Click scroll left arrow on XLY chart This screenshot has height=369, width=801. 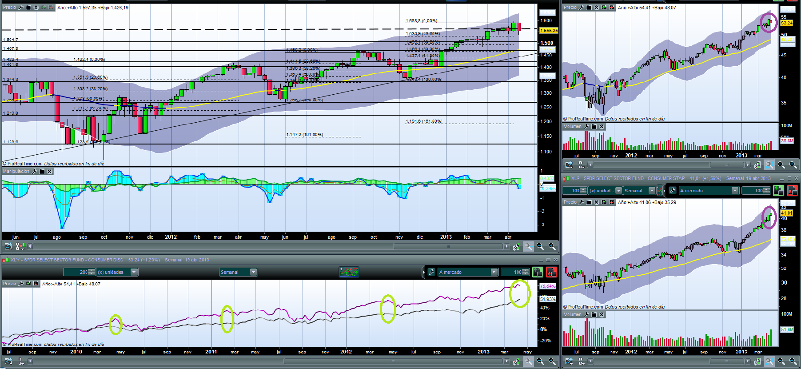30,361
